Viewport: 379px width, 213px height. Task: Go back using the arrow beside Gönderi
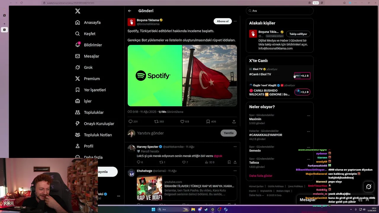tap(130, 11)
